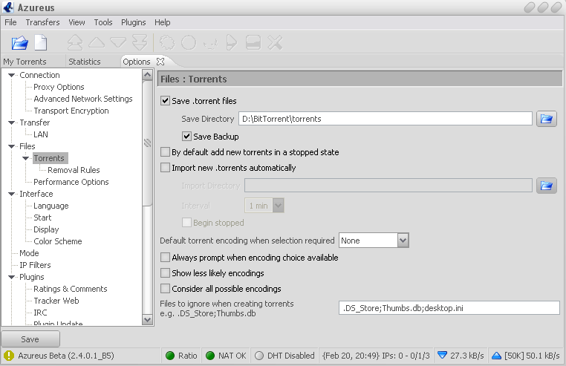Select Advanced Network Settings in tree
The width and height of the screenshot is (566, 366).
coord(83,99)
